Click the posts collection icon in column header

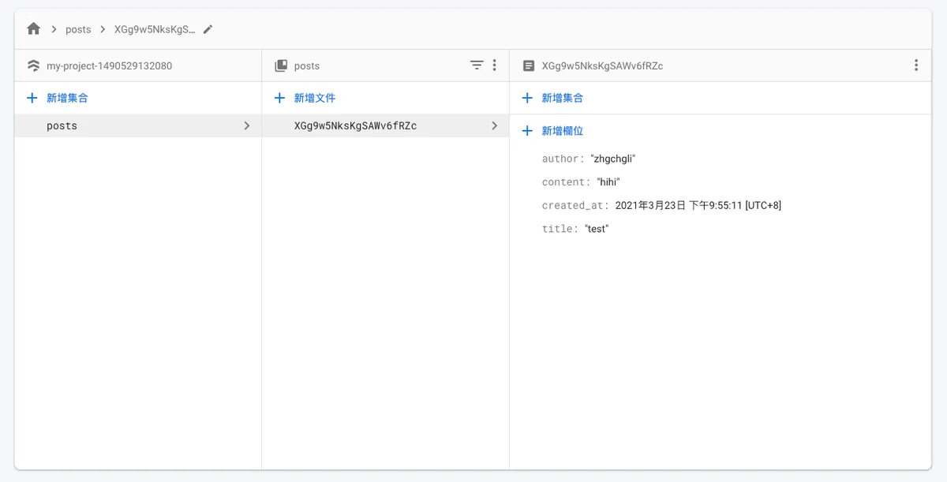[x=281, y=66]
